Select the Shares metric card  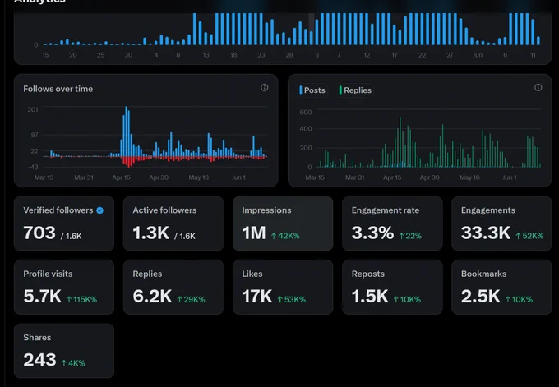coord(64,351)
